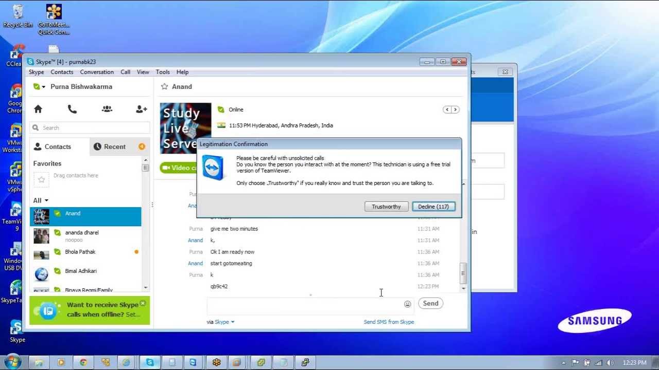659x370 pixels.
Task: Select ananda dharel contact
Action: [x=85, y=236]
